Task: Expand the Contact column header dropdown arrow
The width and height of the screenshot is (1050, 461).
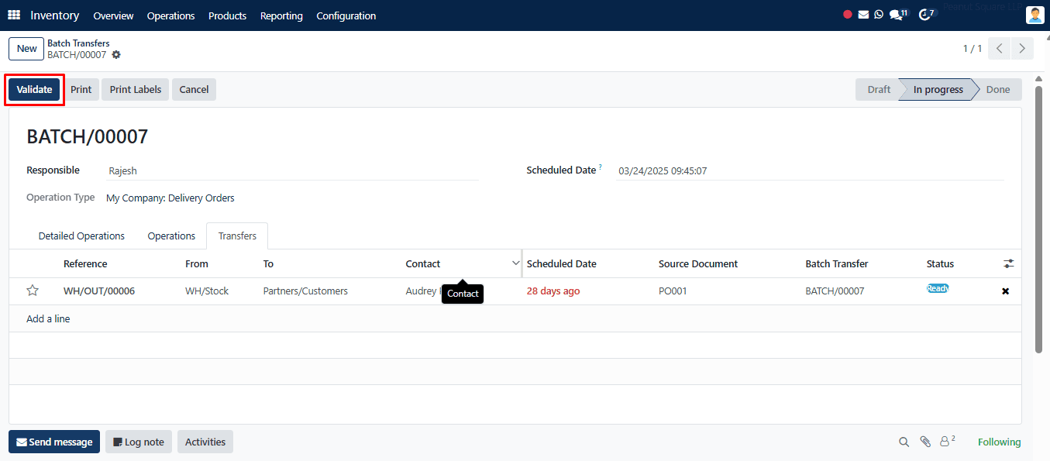Action: coord(516,263)
